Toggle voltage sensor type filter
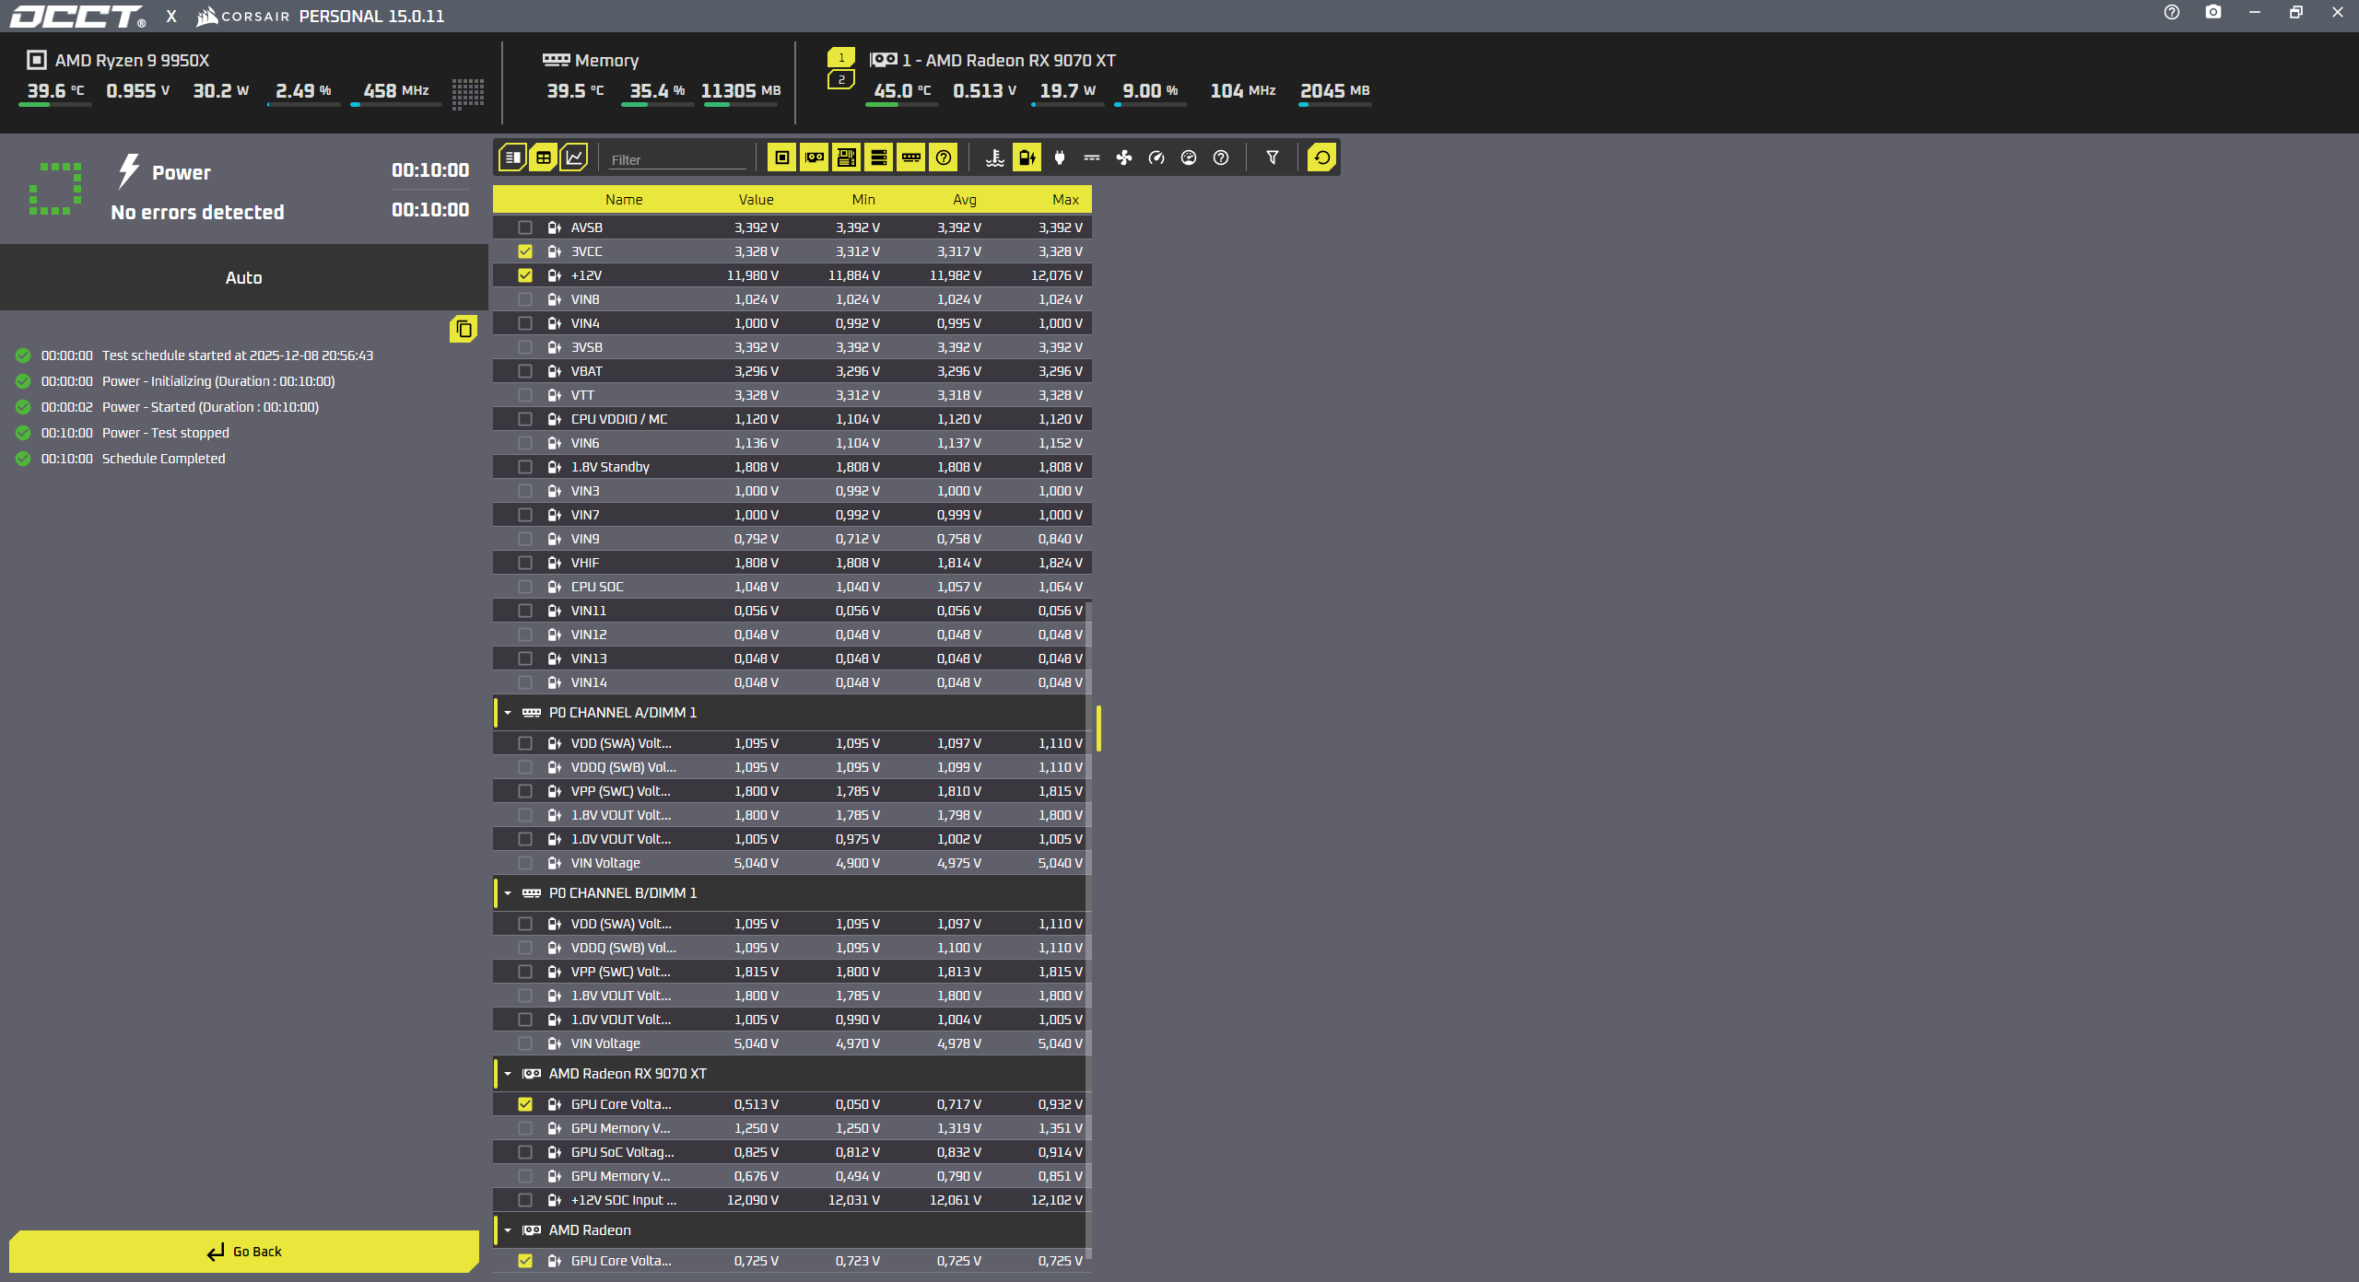The image size is (2359, 1282). pos(1027,157)
